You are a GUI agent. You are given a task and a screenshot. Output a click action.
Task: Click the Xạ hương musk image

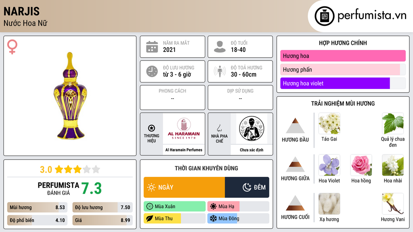pyautogui.click(x=329, y=204)
